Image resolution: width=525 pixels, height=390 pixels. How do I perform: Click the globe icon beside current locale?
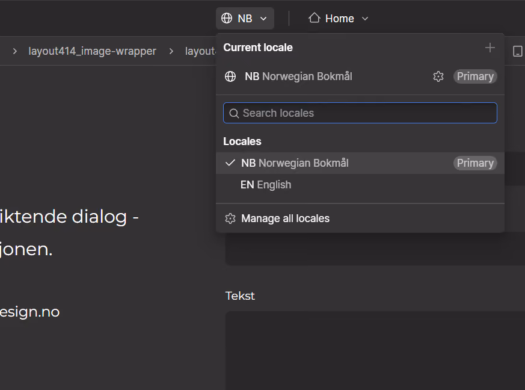(230, 76)
